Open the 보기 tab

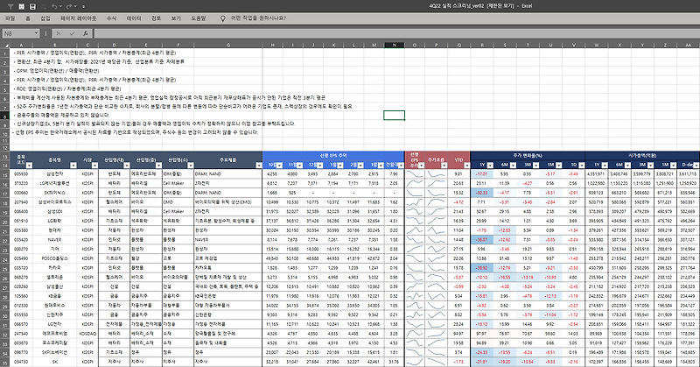point(176,18)
